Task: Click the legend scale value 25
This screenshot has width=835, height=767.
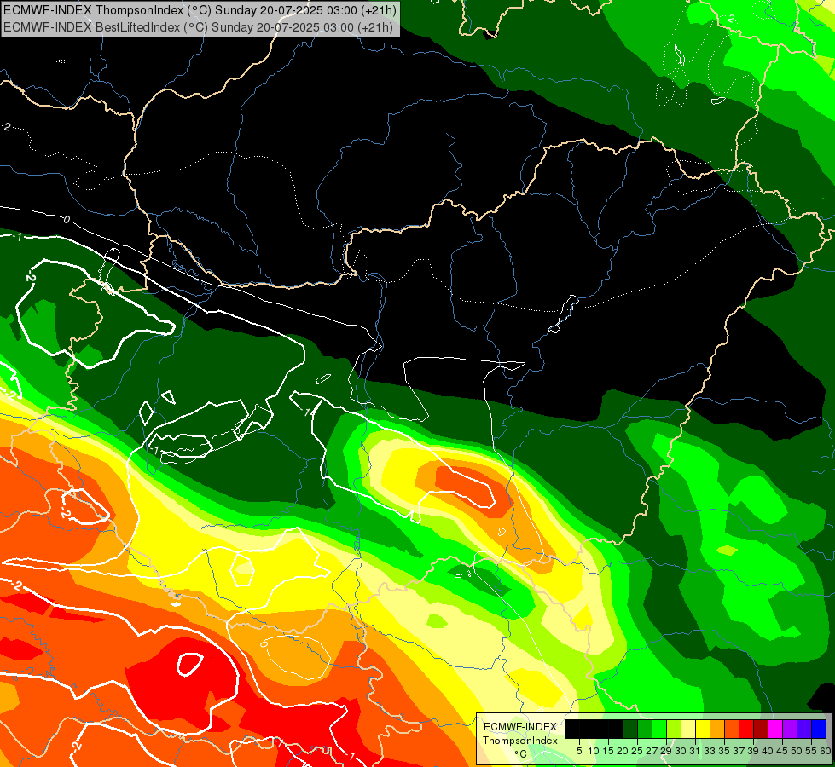Action: (x=637, y=751)
